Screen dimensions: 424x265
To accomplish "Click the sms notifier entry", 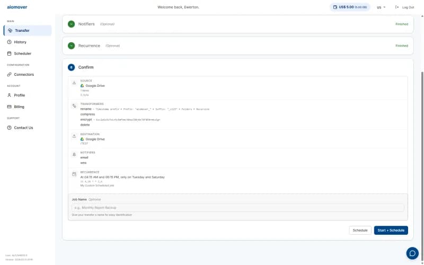I will (83, 163).
